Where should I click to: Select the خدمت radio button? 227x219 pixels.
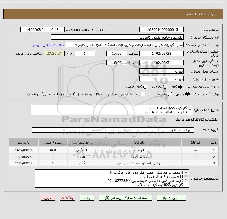pyautogui.click(x=165, y=87)
